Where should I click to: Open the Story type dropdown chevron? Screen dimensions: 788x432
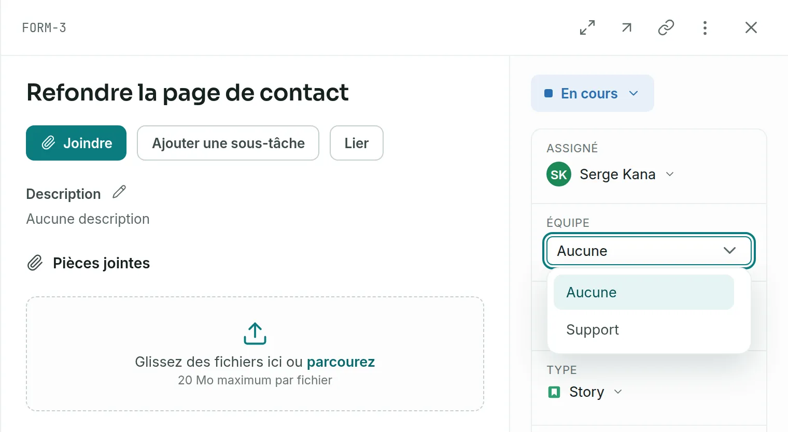tap(618, 392)
